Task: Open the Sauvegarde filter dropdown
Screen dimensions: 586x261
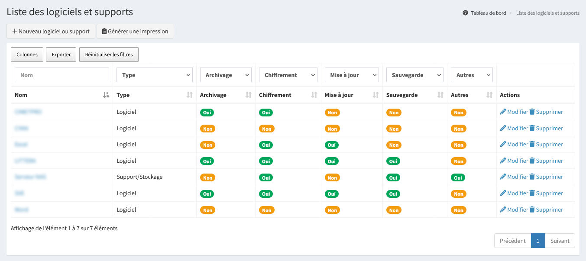Action: [415, 75]
